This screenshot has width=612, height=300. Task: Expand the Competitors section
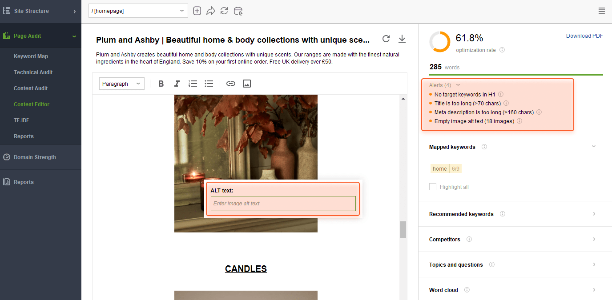tap(594, 239)
